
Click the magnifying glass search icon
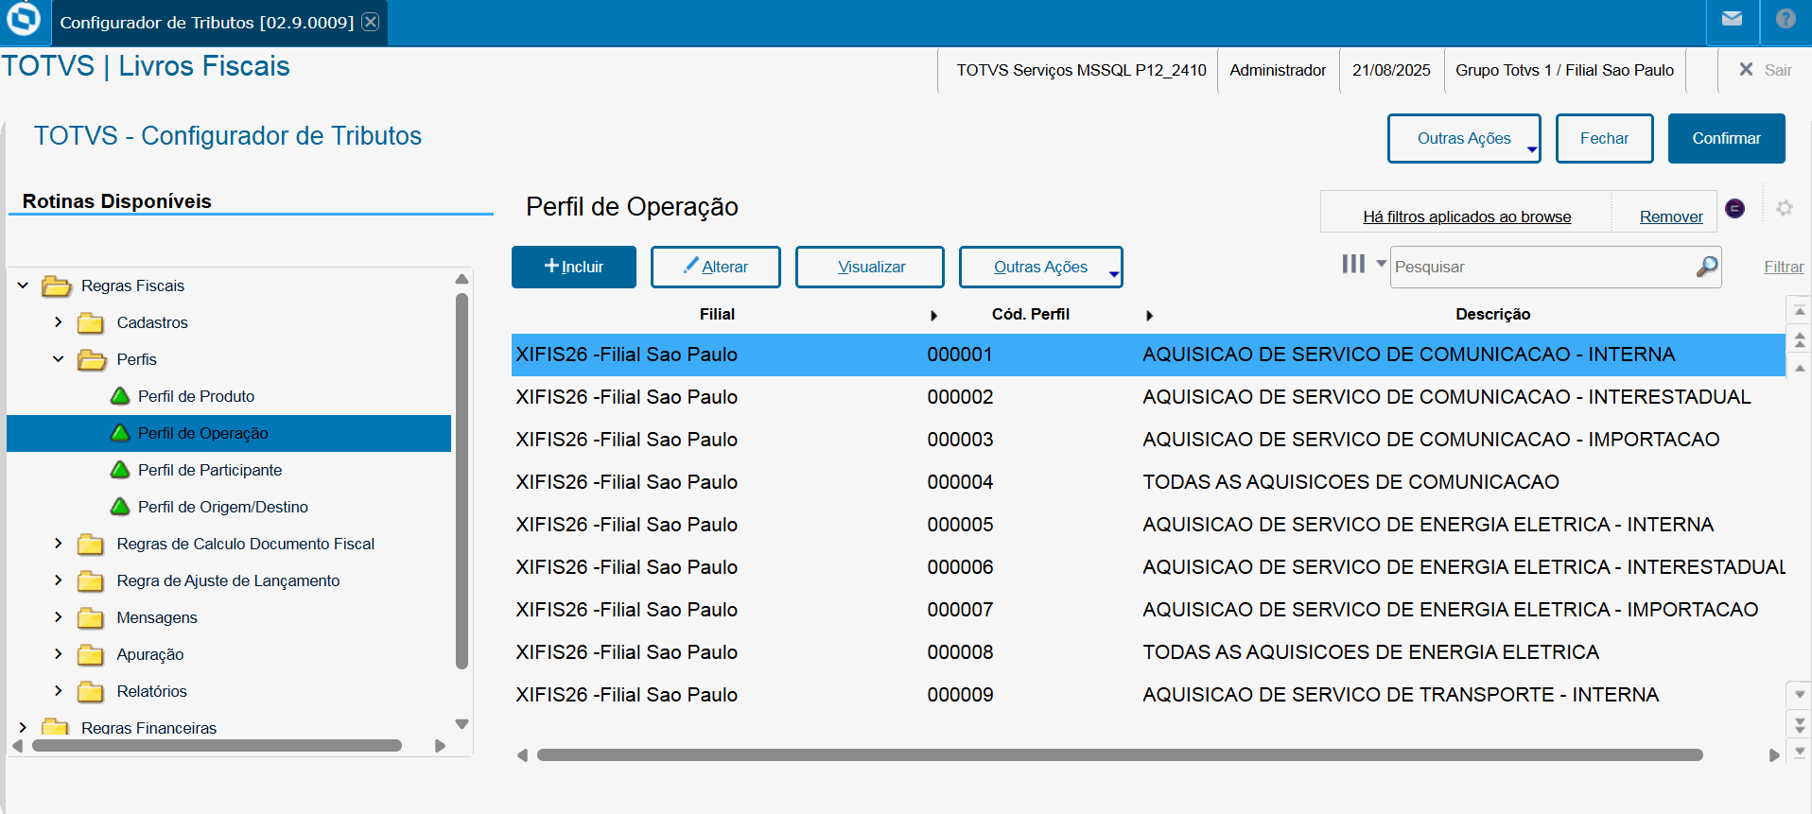(1707, 267)
